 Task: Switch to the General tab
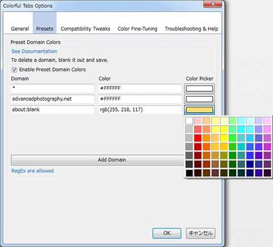20,28
